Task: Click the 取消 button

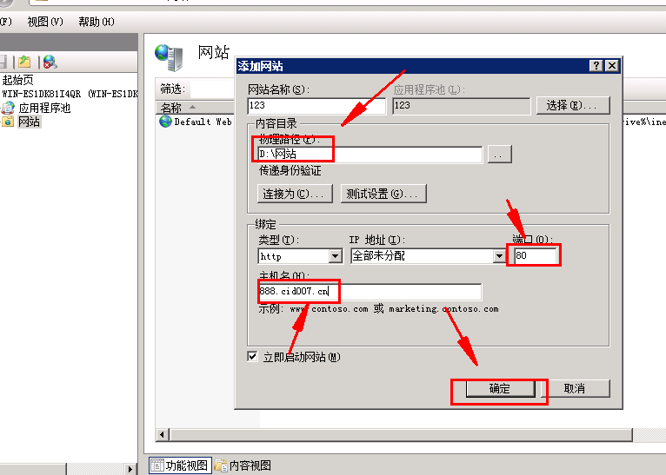Action: tap(574, 388)
